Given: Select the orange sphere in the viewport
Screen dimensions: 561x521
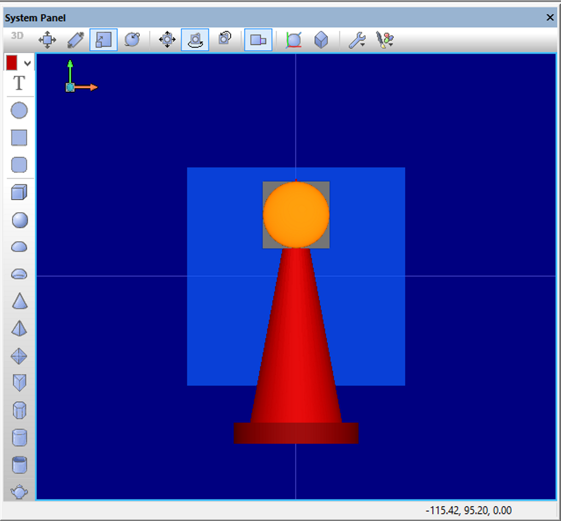Looking at the screenshot, I should coord(296,214).
